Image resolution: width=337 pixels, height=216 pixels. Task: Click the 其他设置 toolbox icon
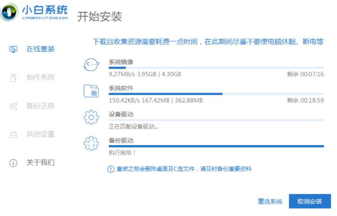pos(14,134)
